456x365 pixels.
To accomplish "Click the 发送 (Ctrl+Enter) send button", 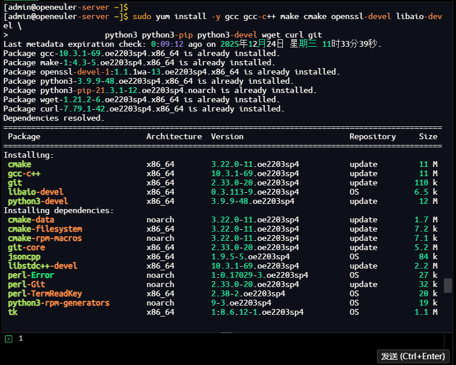I will coord(413,356).
